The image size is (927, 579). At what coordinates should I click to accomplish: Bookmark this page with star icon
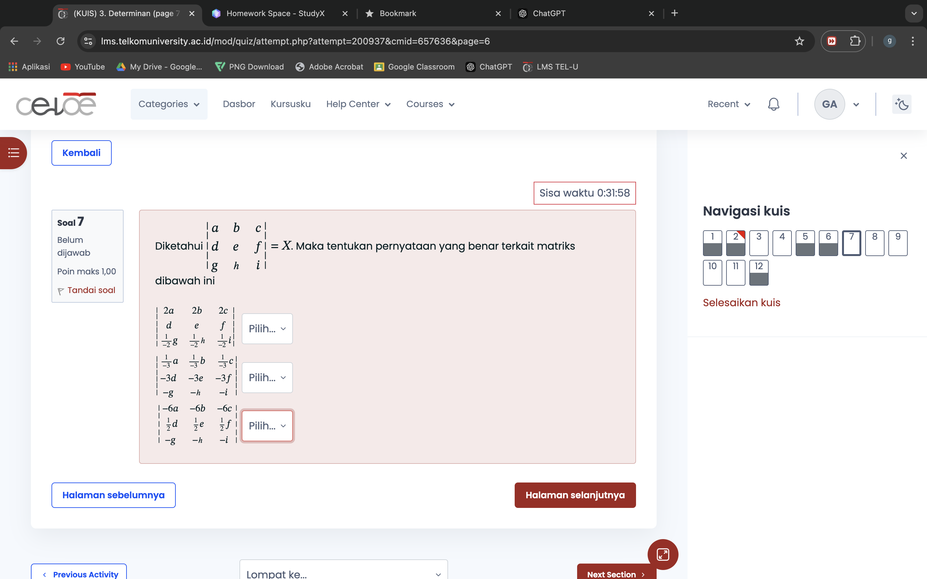[x=799, y=41]
